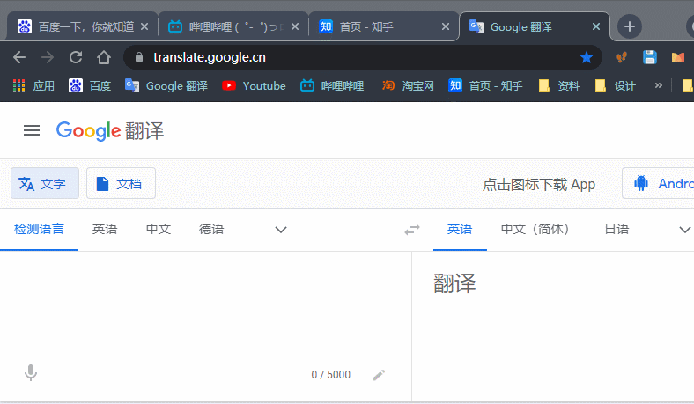Image resolution: width=694 pixels, height=404 pixels.
Task: Close the 哔哩哔哩 browser tab
Action: pos(295,26)
